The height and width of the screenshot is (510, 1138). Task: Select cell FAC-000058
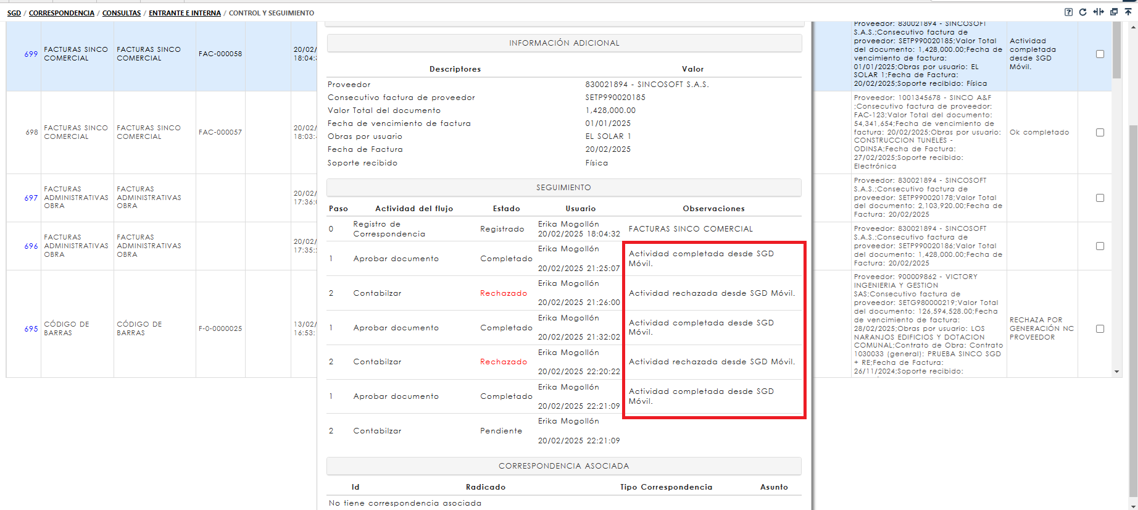click(x=220, y=54)
